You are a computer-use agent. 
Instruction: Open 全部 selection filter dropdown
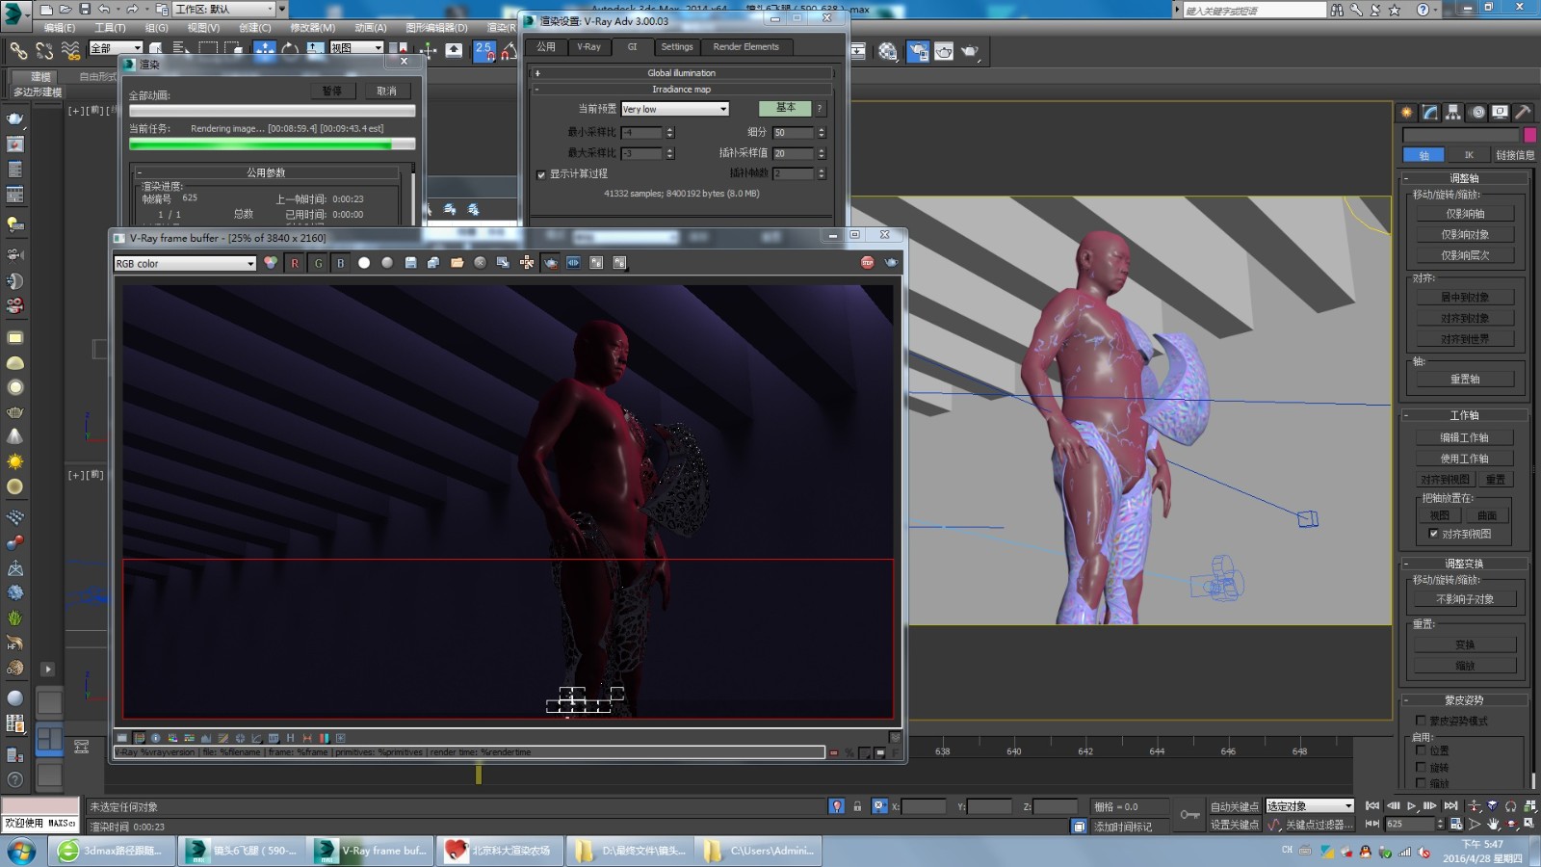coord(116,47)
